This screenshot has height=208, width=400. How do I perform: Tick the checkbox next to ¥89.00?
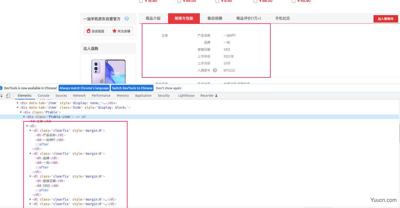coord(179,1)
